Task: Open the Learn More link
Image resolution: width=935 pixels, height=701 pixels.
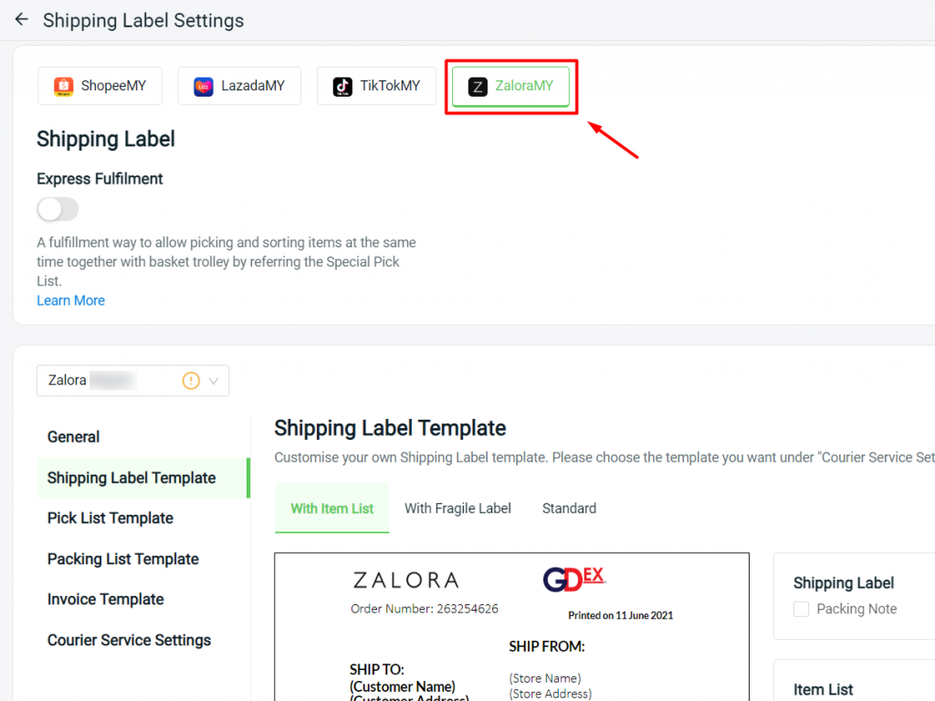Action: 71,300
